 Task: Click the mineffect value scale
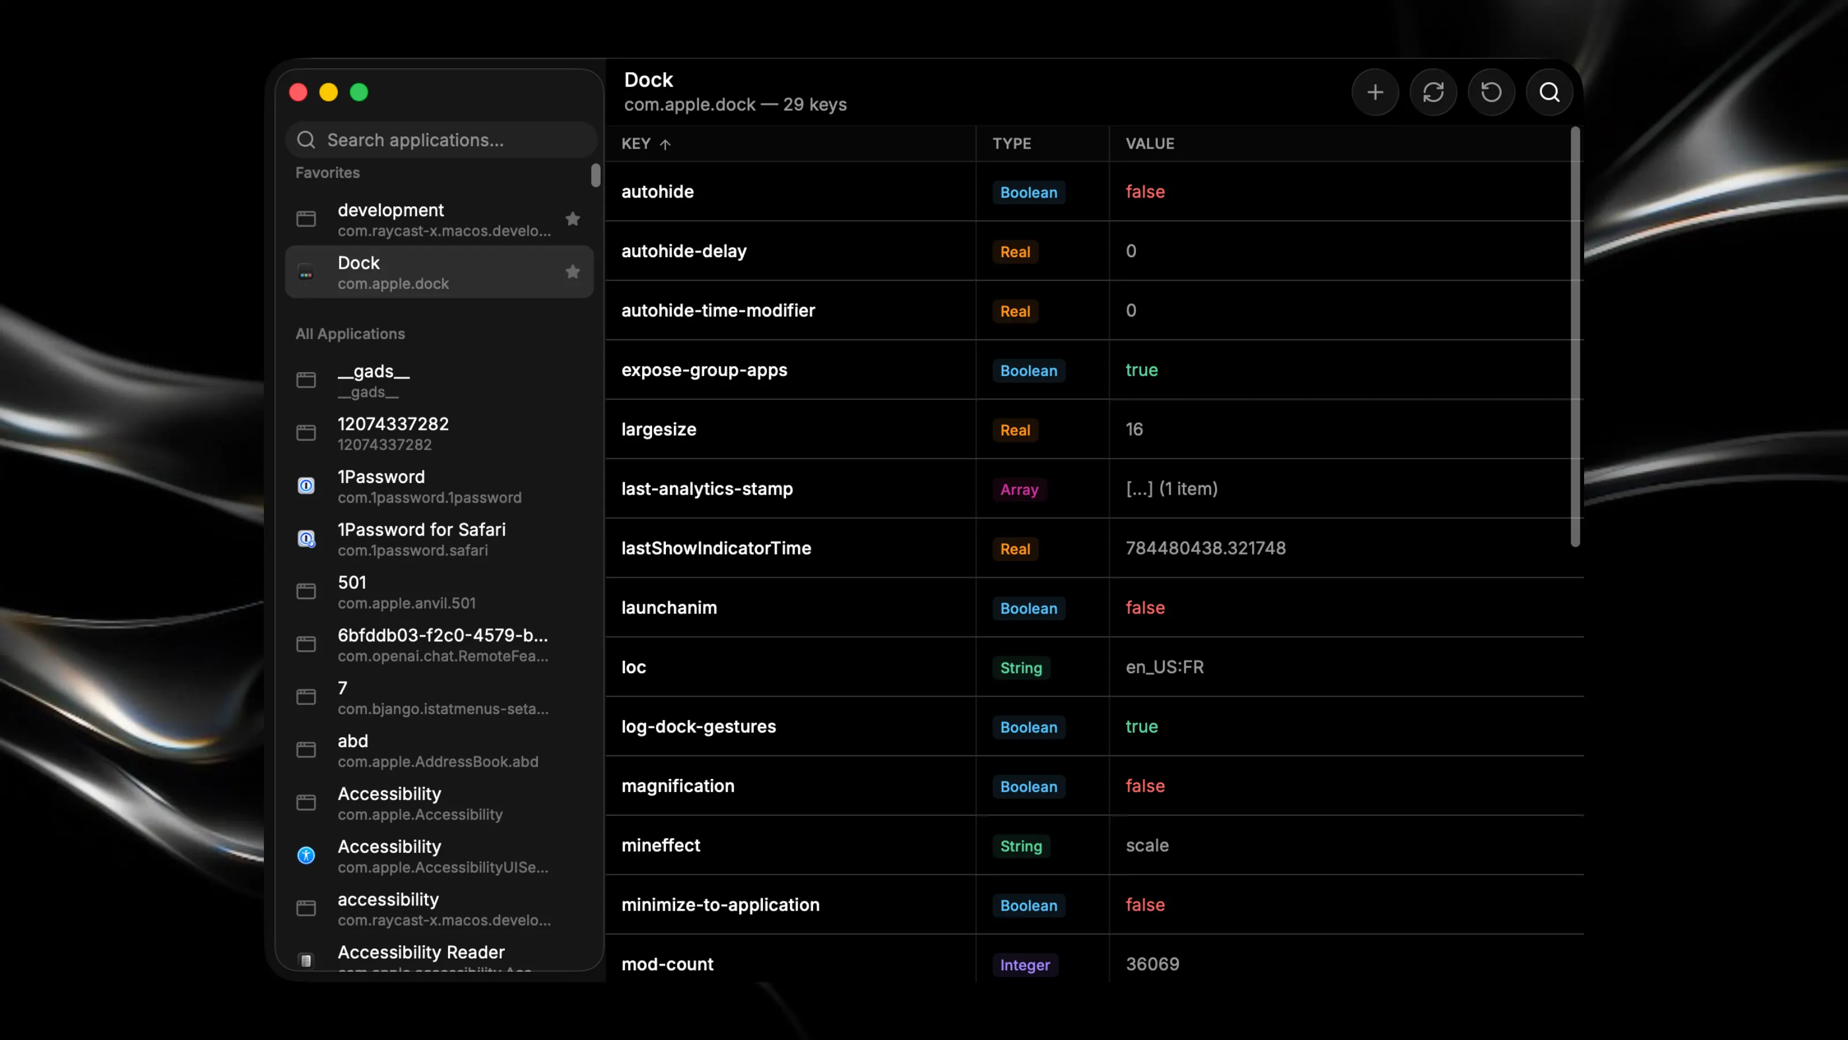tap(1147, 845)
